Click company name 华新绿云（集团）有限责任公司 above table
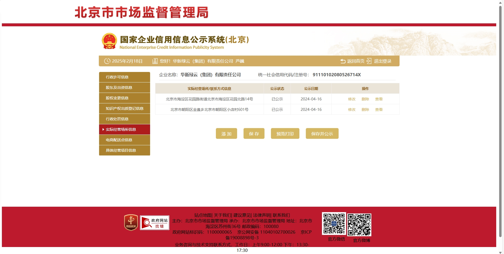 [x=211, y=75]
